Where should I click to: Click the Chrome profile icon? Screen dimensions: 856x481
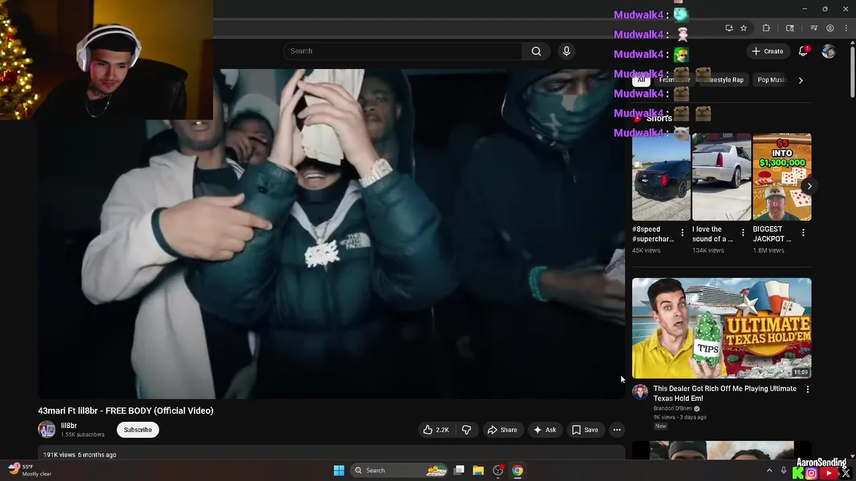coord(830,28)
